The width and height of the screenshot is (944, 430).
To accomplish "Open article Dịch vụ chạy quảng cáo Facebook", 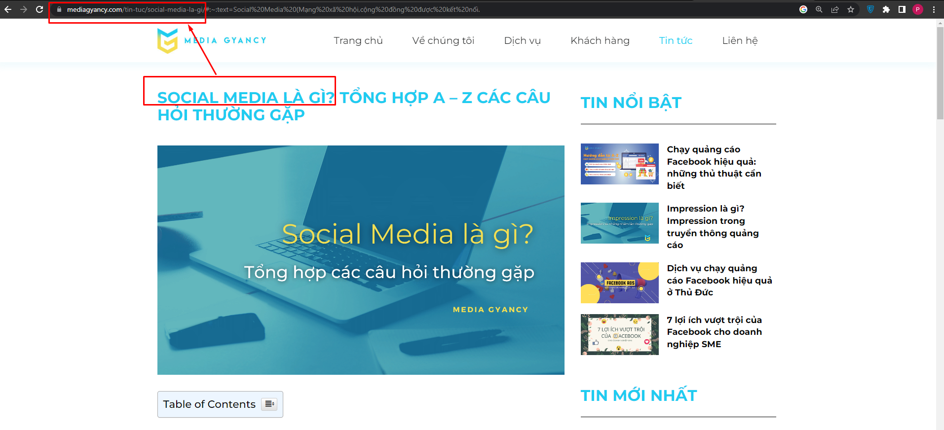I will tap(719, 280).
